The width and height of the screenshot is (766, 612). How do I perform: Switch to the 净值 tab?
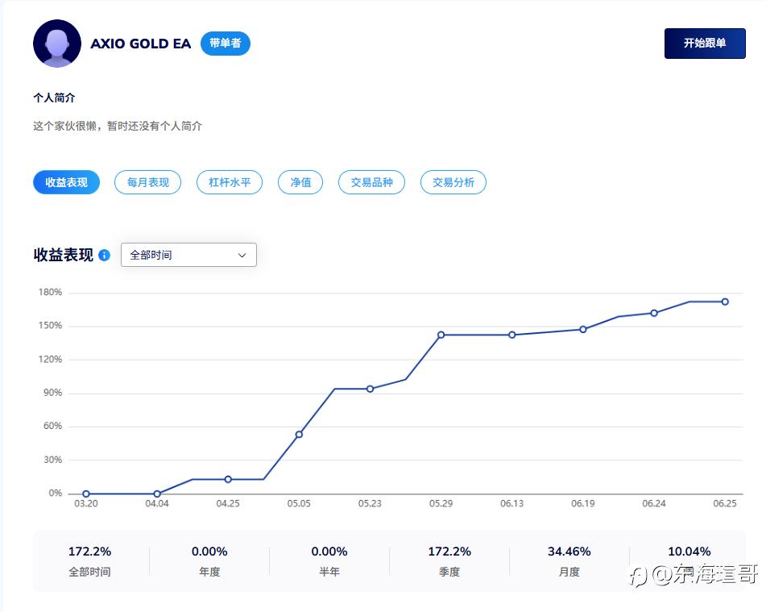[300, 182]
